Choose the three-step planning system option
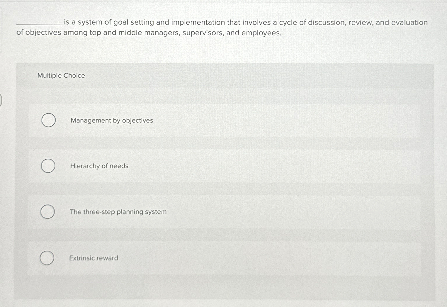447x307 pixels. click(x=48, y=212)
